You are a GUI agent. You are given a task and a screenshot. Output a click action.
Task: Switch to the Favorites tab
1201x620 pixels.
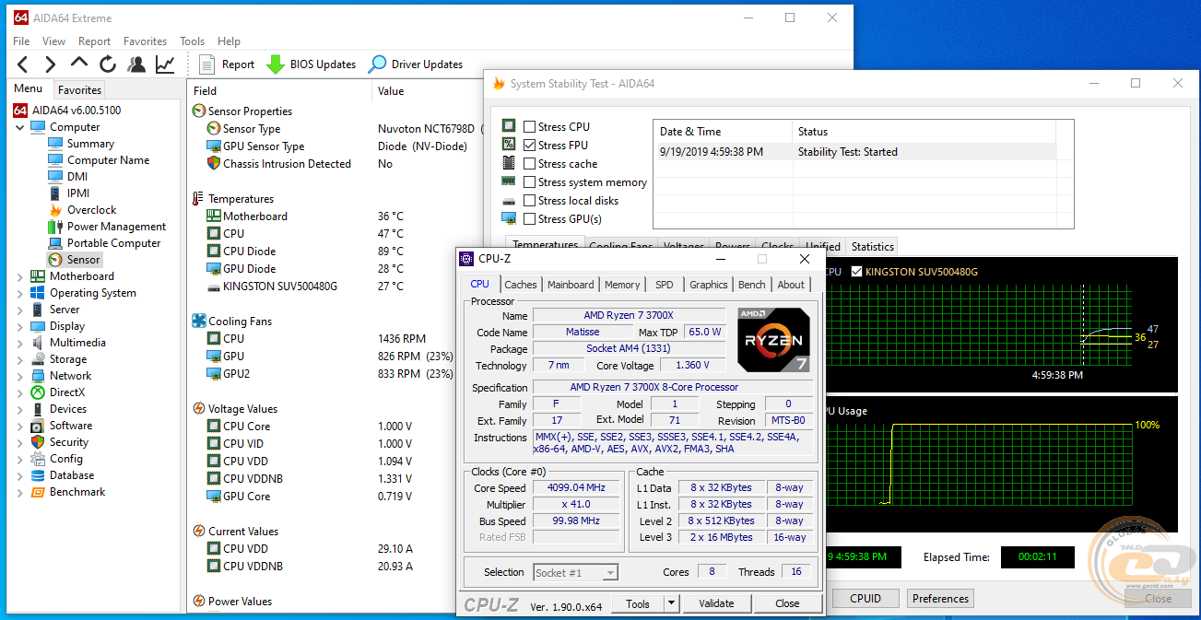80,90
